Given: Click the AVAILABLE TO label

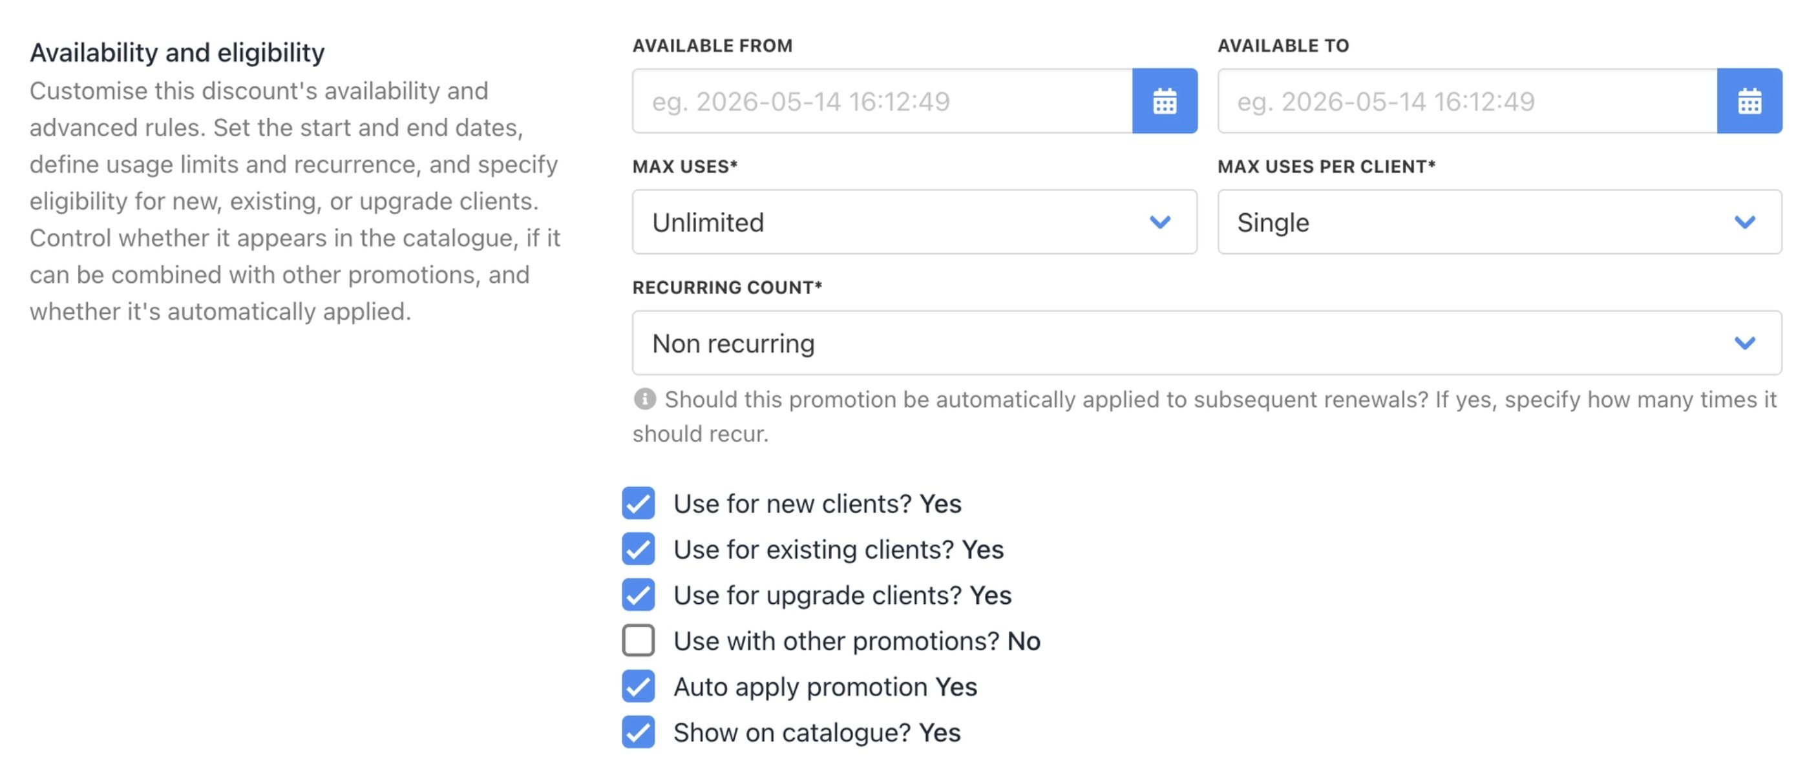Looking at the screenshot, I should (1284, 46).
